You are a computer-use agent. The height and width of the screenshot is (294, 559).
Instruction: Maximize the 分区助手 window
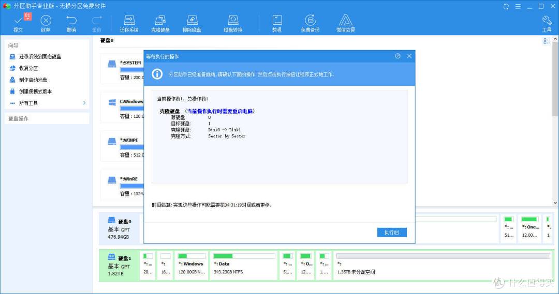[541, 6]
